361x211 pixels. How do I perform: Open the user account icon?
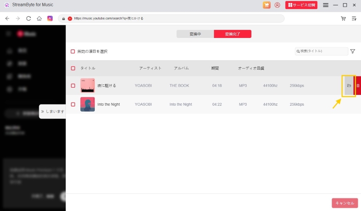(x=277, y=5)
